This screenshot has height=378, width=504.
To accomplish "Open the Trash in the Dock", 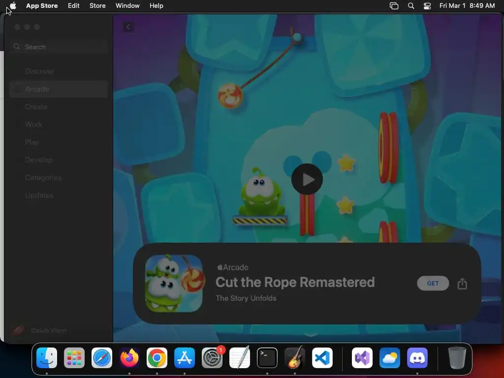I will (457, 358).
